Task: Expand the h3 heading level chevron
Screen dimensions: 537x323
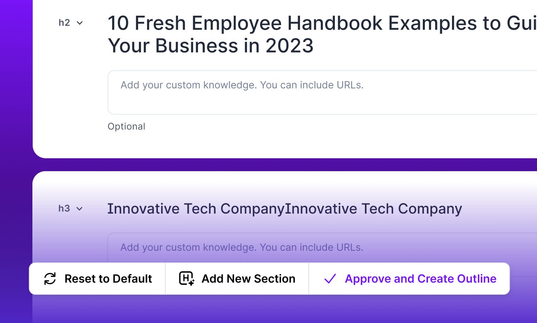Action: click(x=79, y=209)
